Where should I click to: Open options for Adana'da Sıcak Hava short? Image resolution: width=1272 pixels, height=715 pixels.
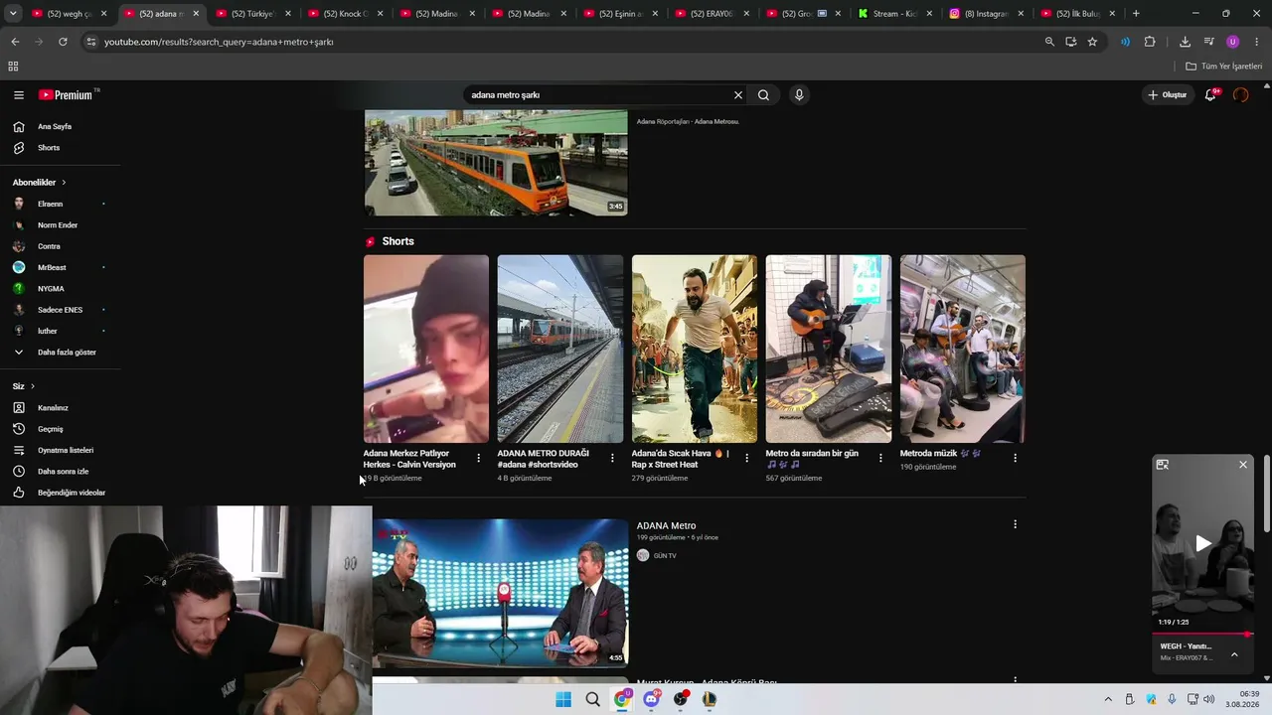click(746, 458)
